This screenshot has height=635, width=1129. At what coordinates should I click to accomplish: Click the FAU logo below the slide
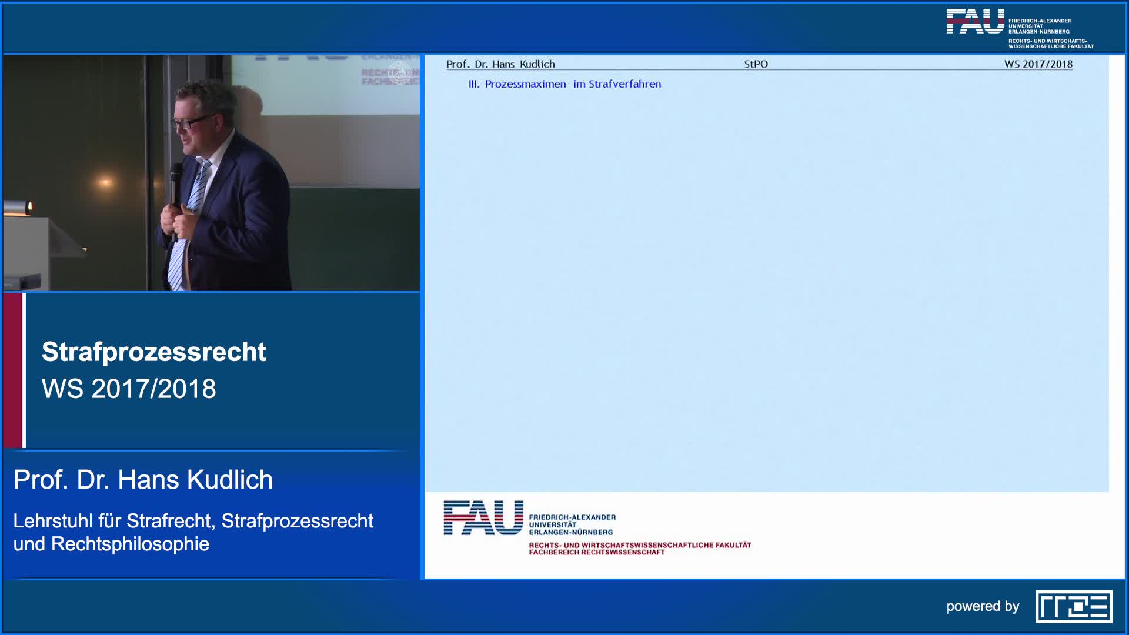click(483, 517)
